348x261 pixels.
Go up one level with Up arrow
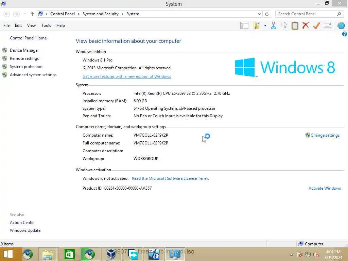pos(32,14)
